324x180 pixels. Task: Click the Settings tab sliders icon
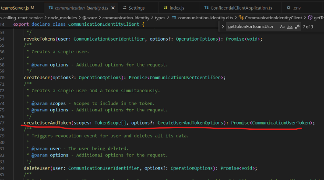[125, 8]
